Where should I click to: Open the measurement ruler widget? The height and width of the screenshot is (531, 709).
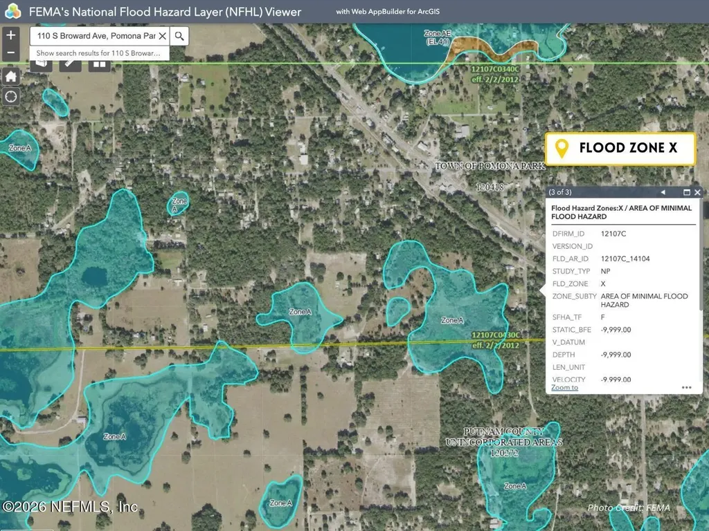pyautogui.click(x=70, y=66)
